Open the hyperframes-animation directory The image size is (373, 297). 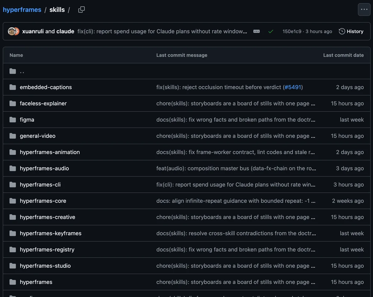point(50,152)
